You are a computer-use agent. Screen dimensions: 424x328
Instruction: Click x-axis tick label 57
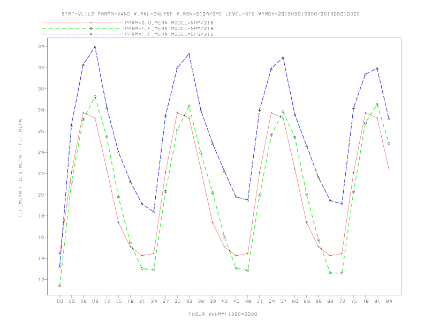[283, 301]
